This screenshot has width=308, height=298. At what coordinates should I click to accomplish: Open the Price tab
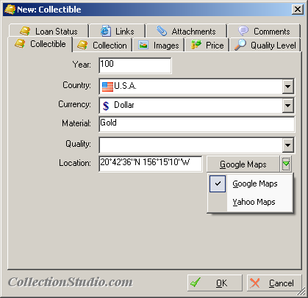[207, 45]
